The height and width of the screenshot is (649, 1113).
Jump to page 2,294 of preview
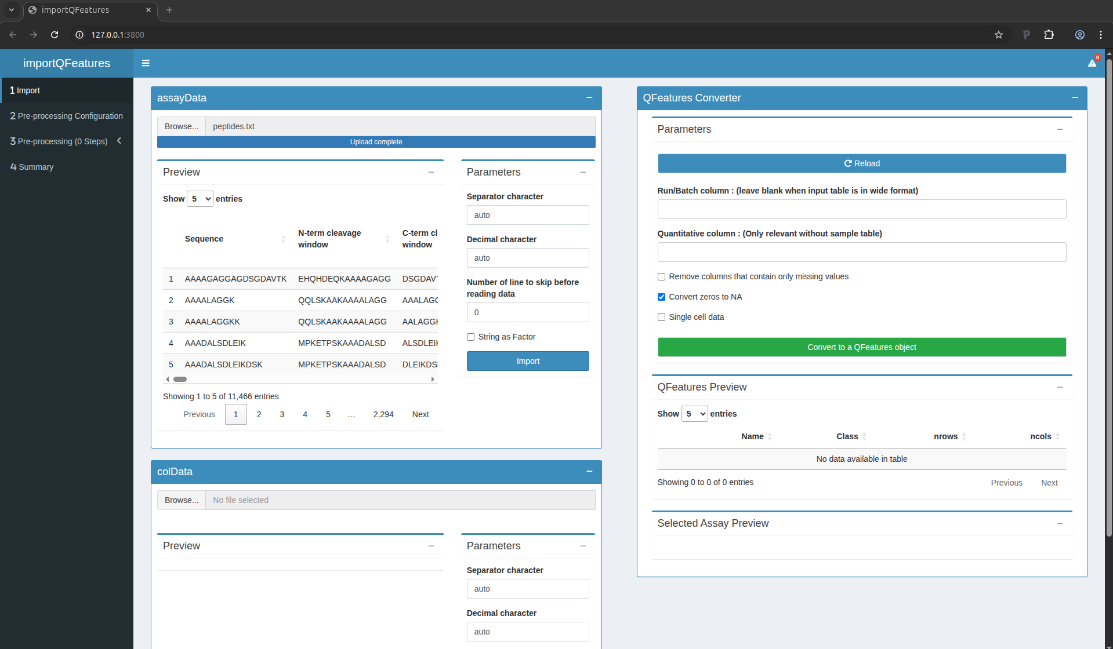tap(383, 414)
